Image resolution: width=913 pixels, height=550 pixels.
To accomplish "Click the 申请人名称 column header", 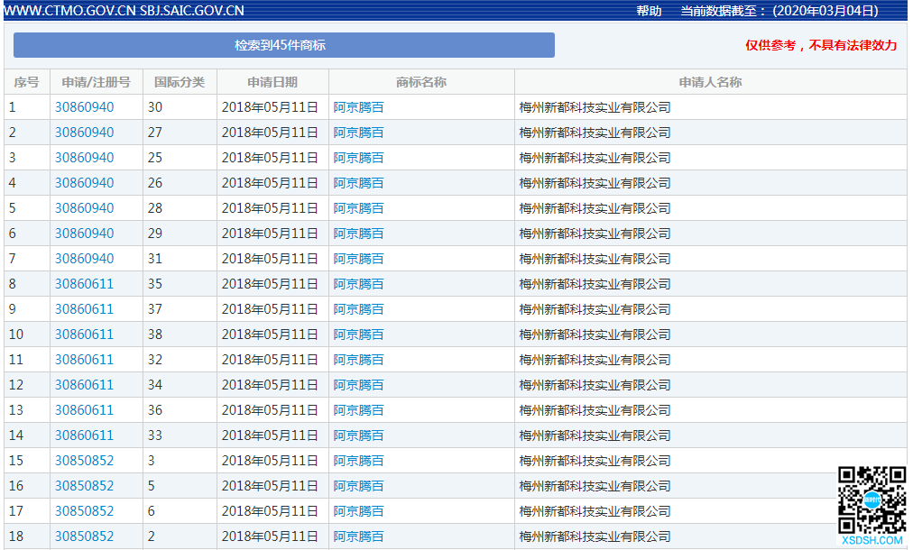I will pos(710,82).
